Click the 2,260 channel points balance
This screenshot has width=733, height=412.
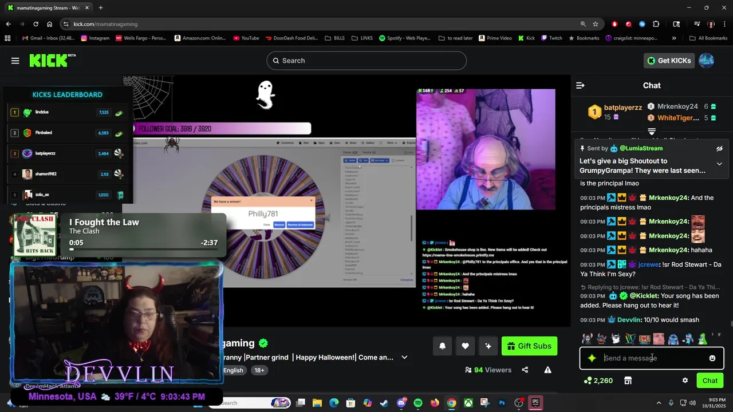[x=598, y=381]
